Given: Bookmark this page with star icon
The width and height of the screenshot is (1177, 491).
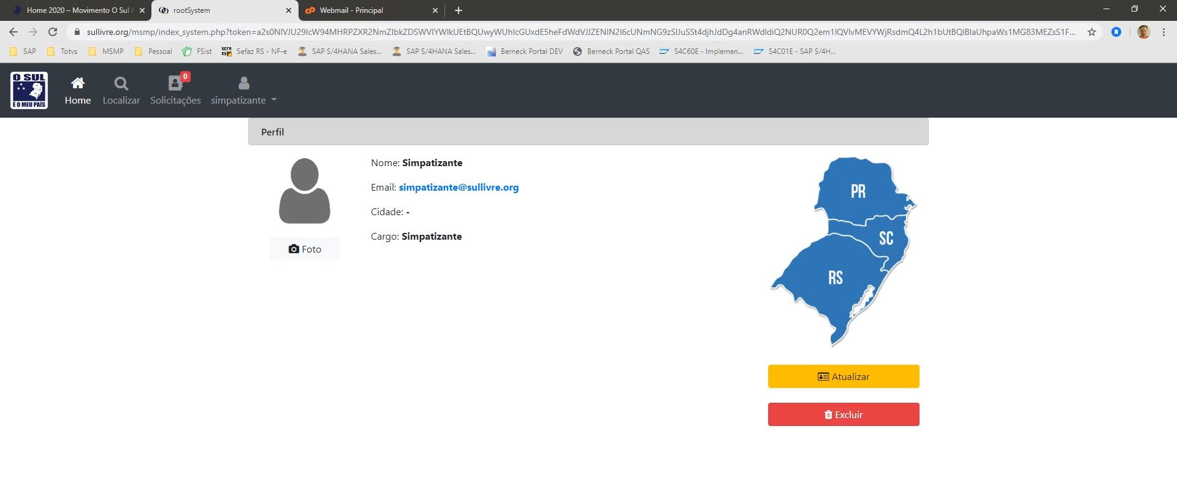Looking at the screenshot, I should (1092, 32).
